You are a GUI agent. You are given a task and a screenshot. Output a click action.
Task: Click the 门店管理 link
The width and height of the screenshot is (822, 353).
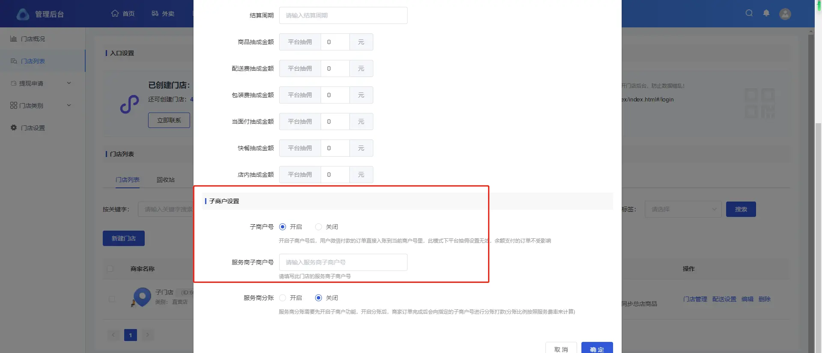click(695, 299)
